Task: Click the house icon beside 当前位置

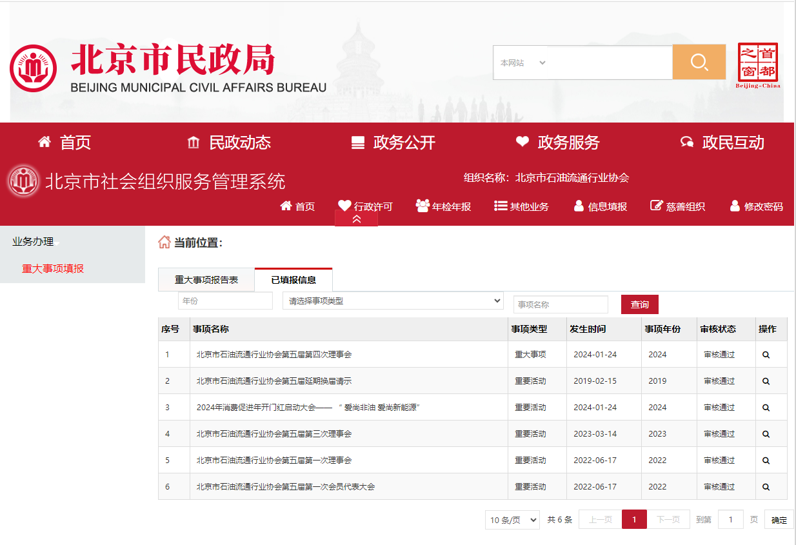Action: point(164,243)
